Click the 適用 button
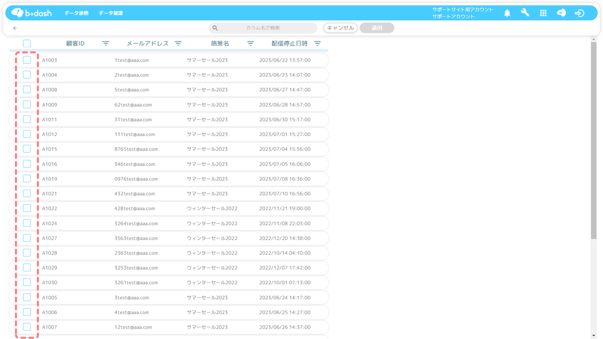 click(x=377, y=28)
